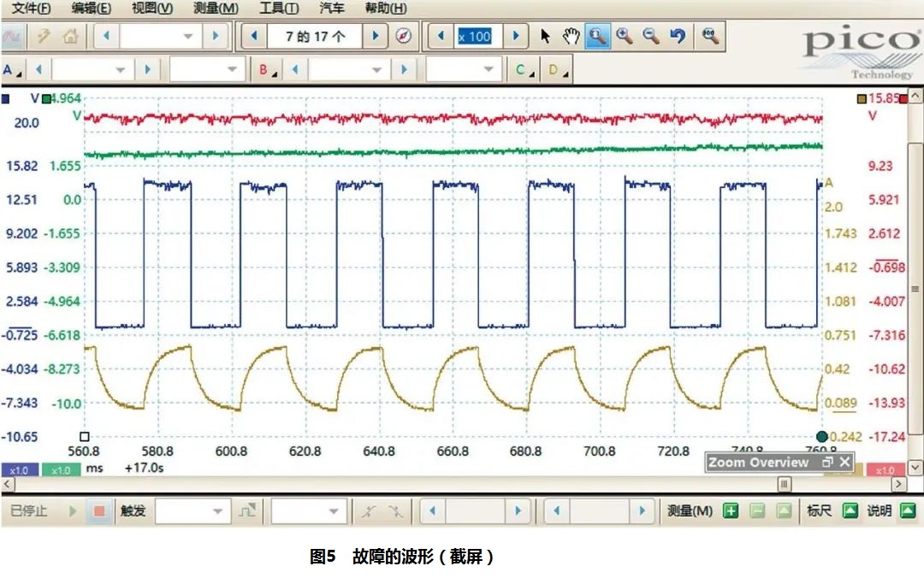Start capture with green play button
The image size is (924, 578).
(73, 510)
